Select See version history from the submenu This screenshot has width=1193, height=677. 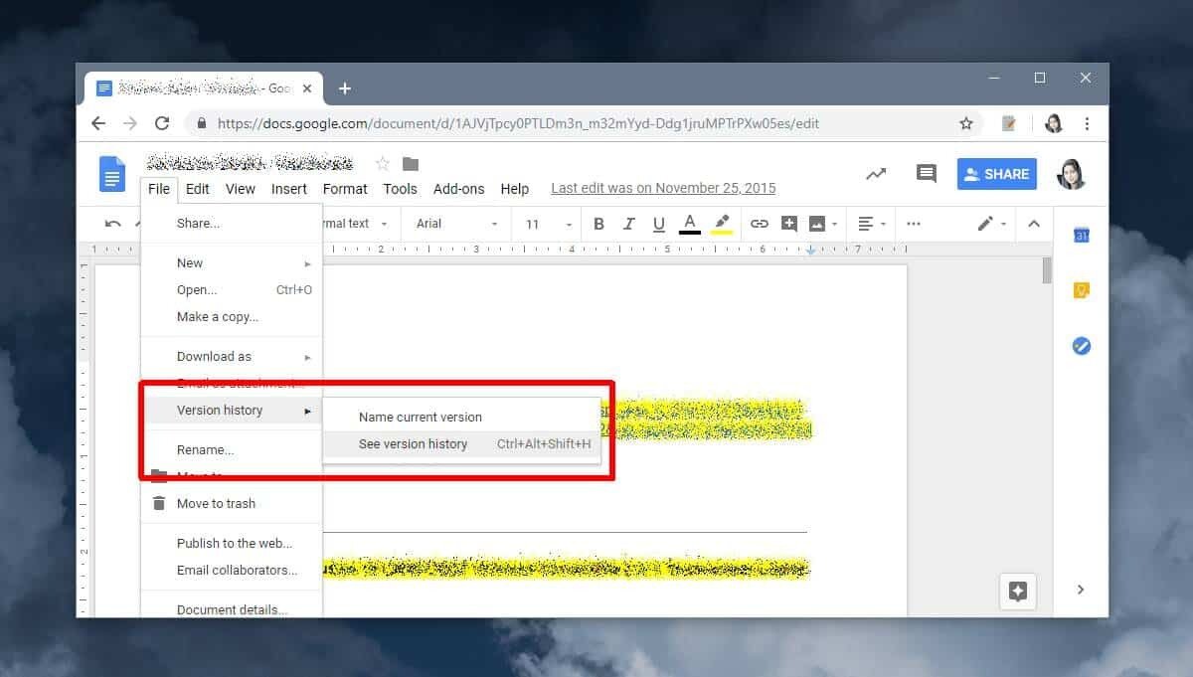413,444
